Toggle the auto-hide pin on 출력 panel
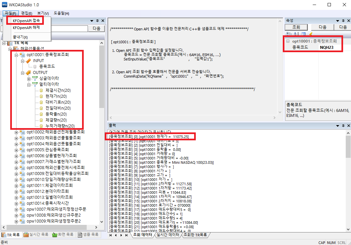This screenshot has height=245, width=351. [343, 125]
